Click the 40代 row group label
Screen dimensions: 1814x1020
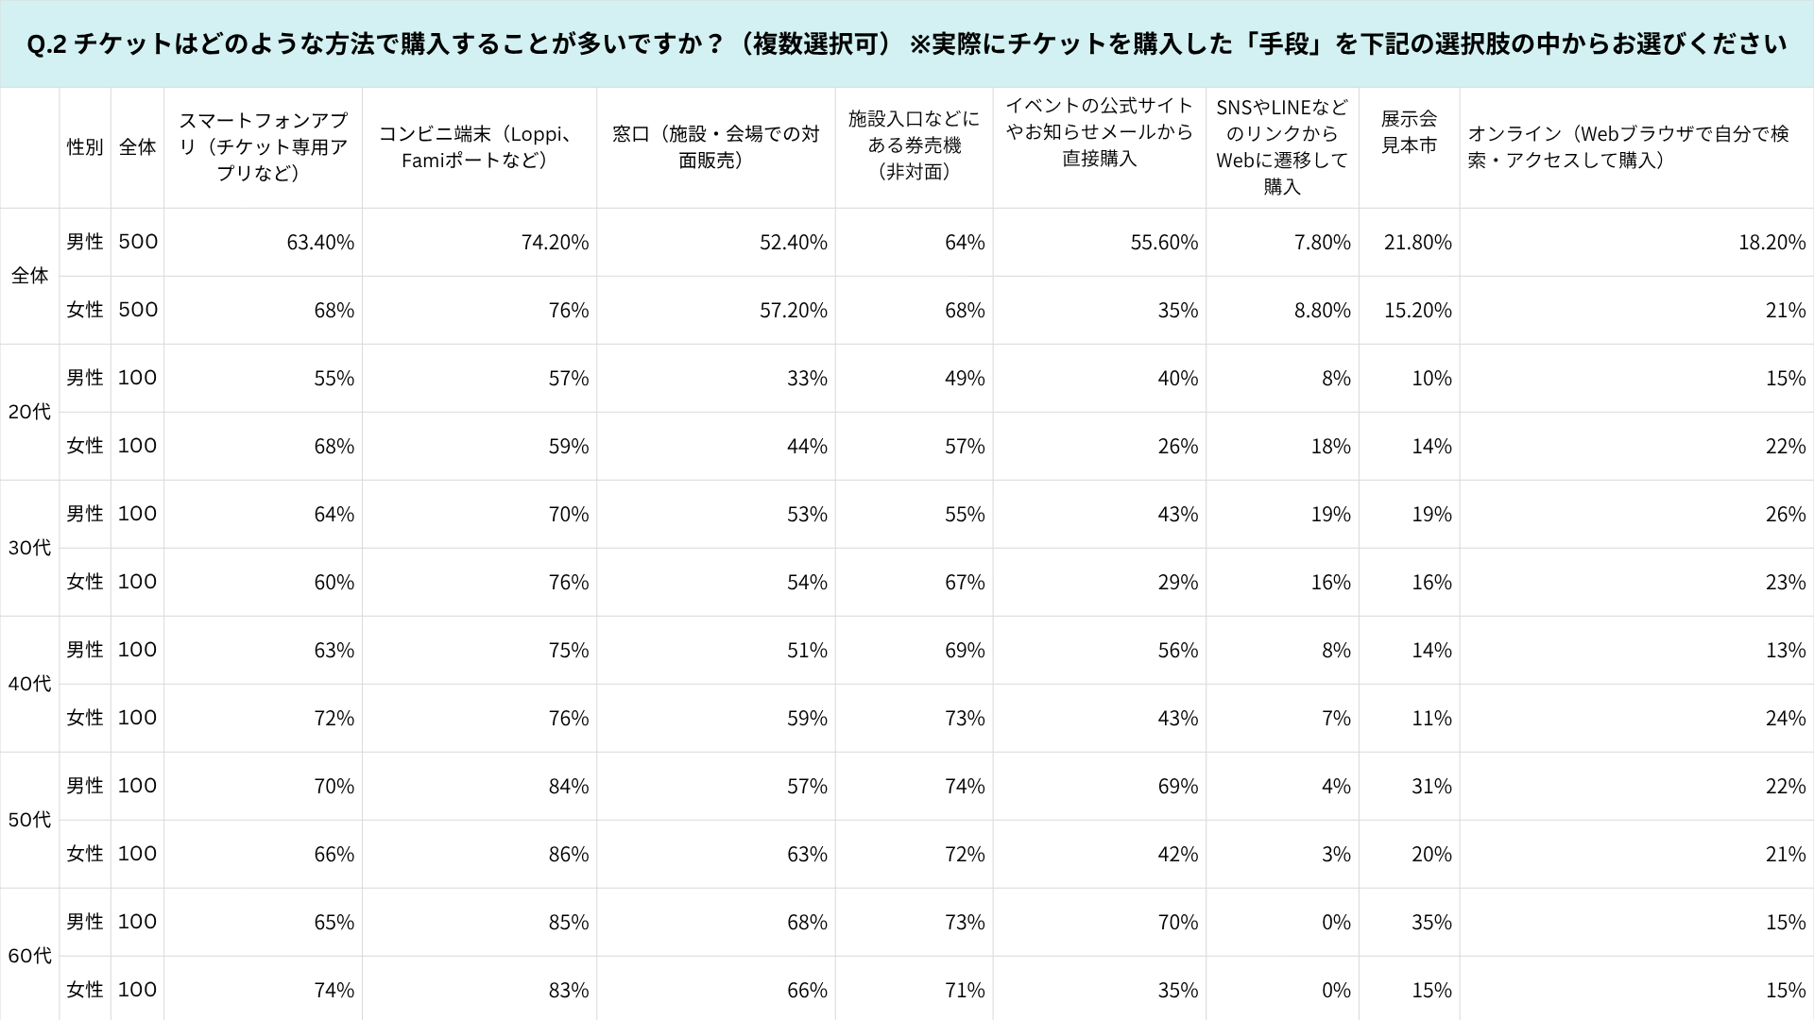(29, 684)
